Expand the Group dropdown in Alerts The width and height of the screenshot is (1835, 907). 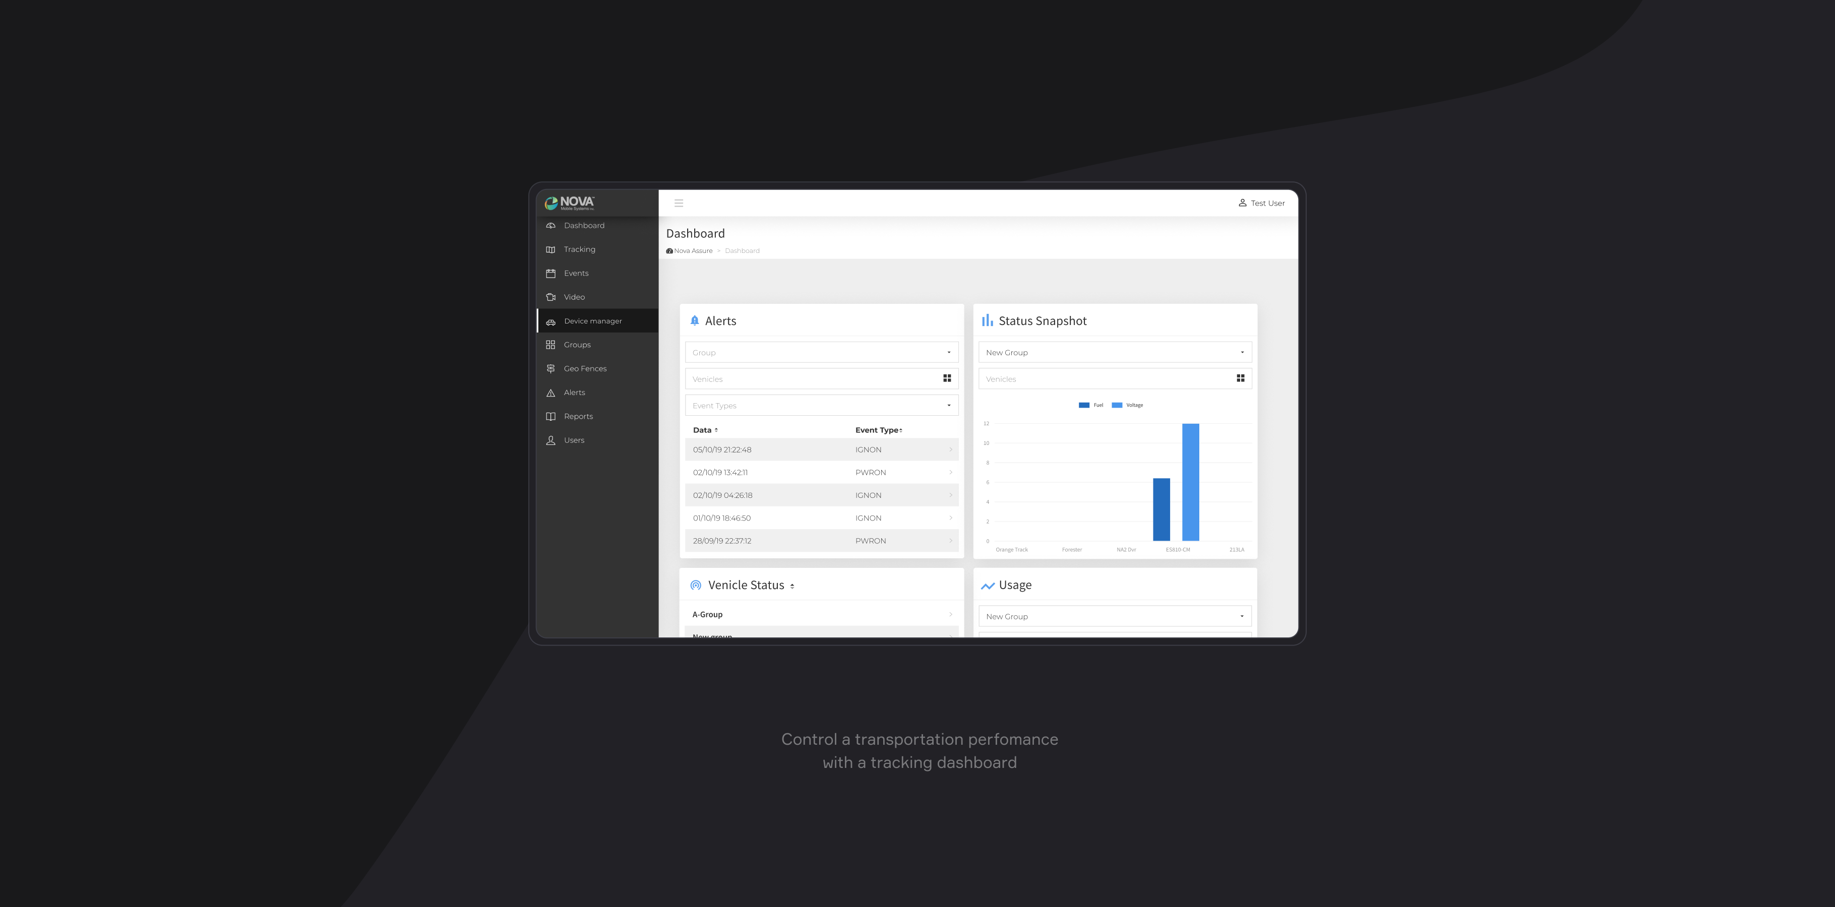[821, 352]
